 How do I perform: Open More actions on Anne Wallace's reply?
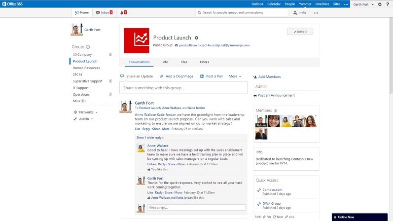click(181, 164)
